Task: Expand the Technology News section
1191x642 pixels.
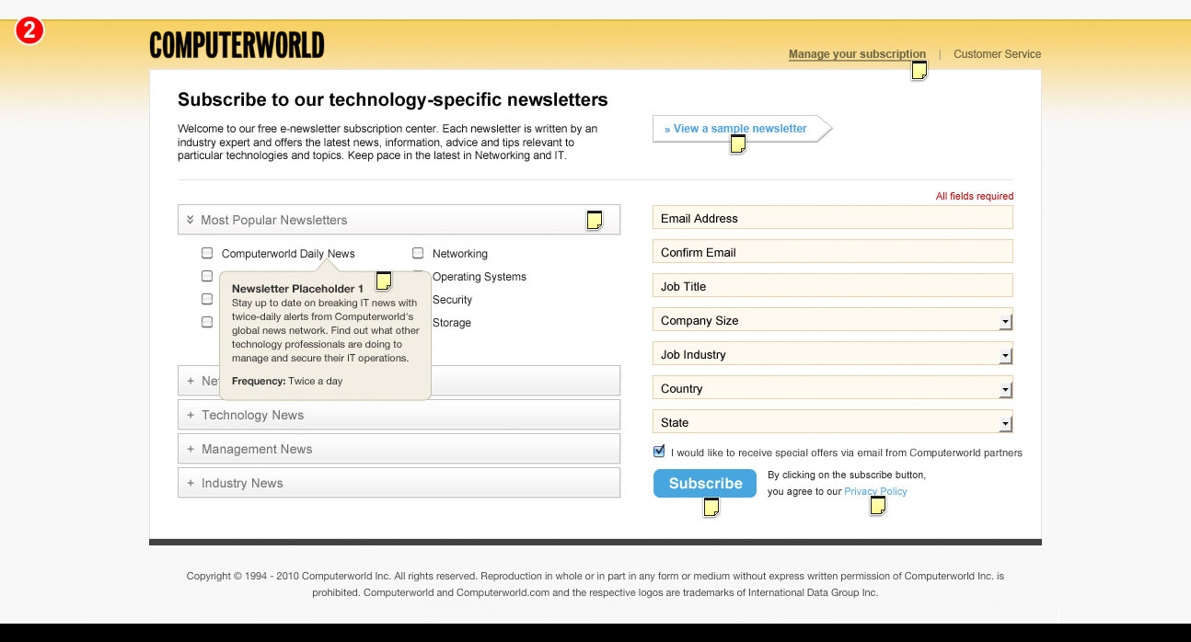Action: pos(399,415)
